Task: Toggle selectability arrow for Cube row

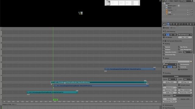Action: tap(190, 12)
